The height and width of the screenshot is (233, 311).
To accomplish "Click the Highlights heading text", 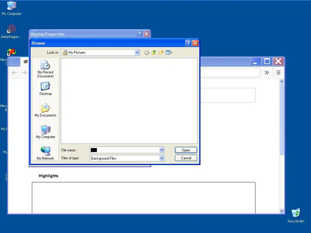I will (x=48, y=176).
